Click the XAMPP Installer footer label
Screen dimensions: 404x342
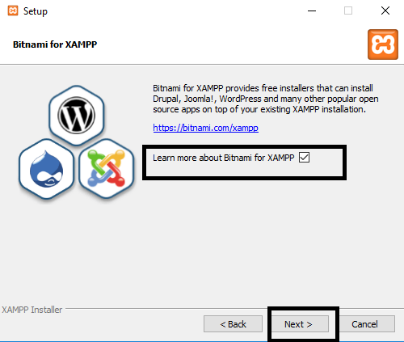(x=32, y=310)
